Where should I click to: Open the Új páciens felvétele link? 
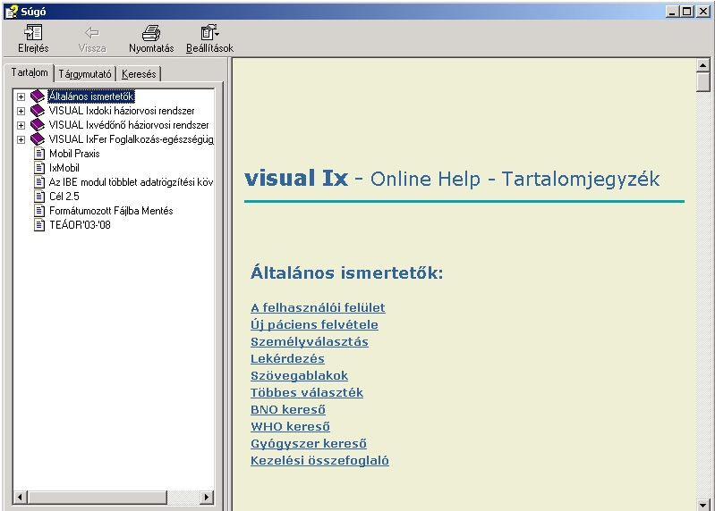pyautogui.click(x=314, y=324)
